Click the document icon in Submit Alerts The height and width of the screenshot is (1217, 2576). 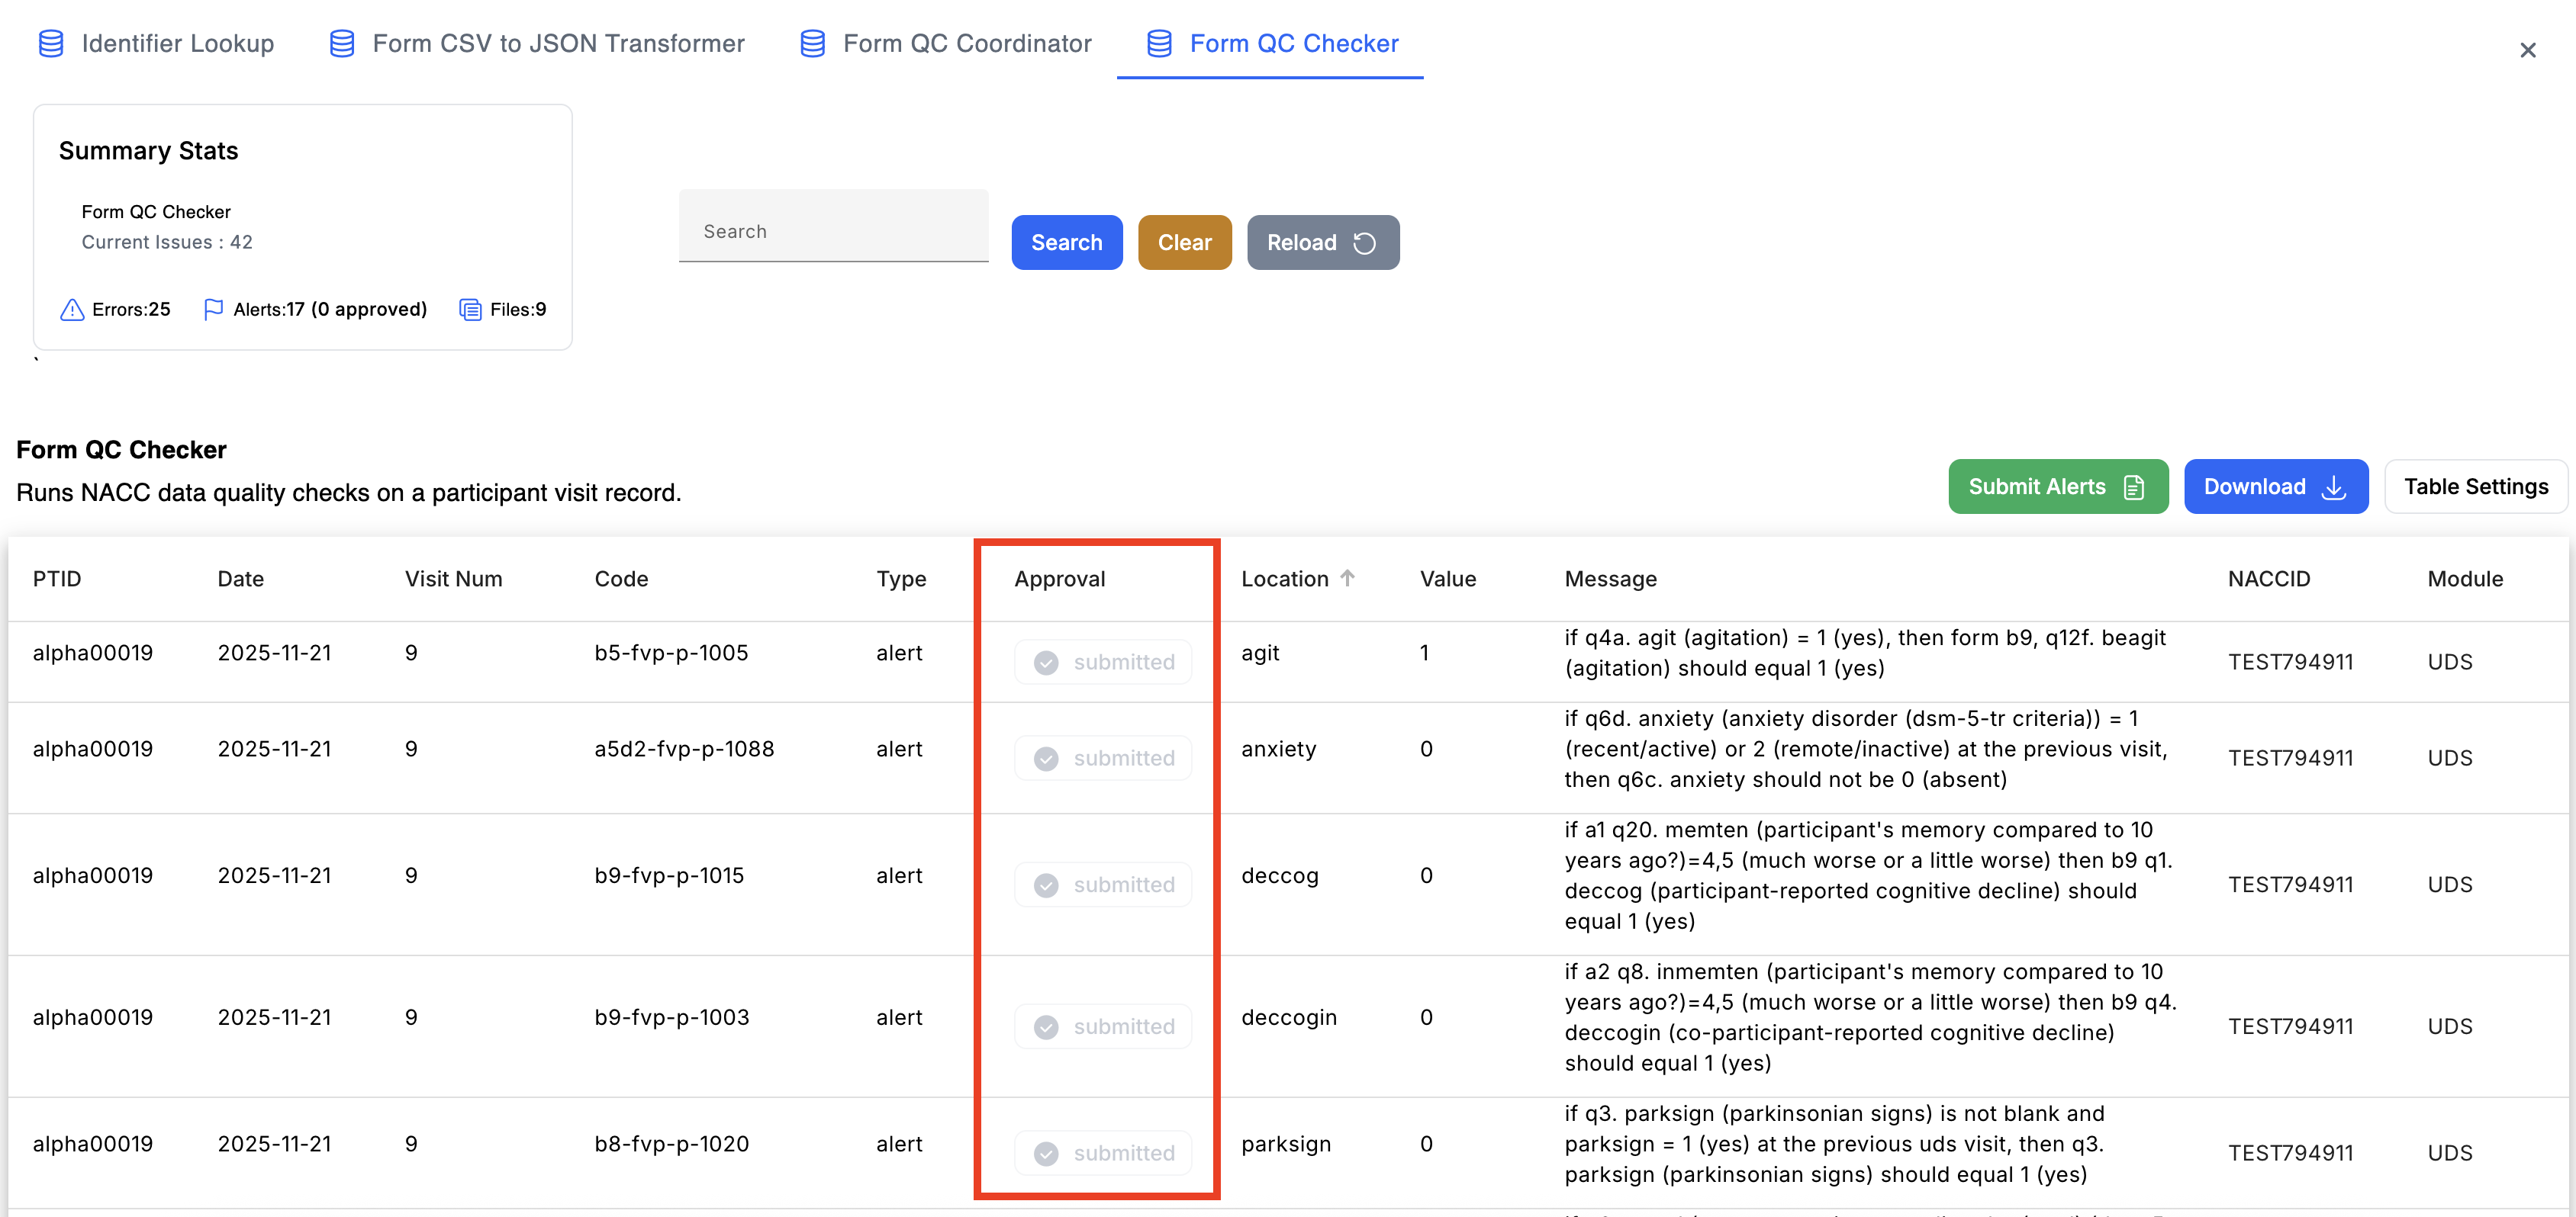point(2134,486)
